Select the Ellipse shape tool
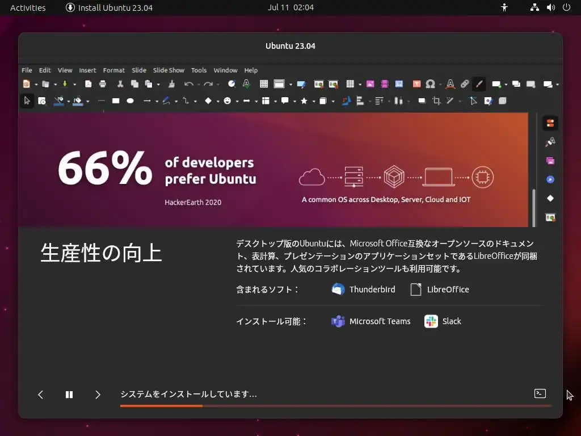Viewport: 581px width, 436px height. tap(130, 100)
